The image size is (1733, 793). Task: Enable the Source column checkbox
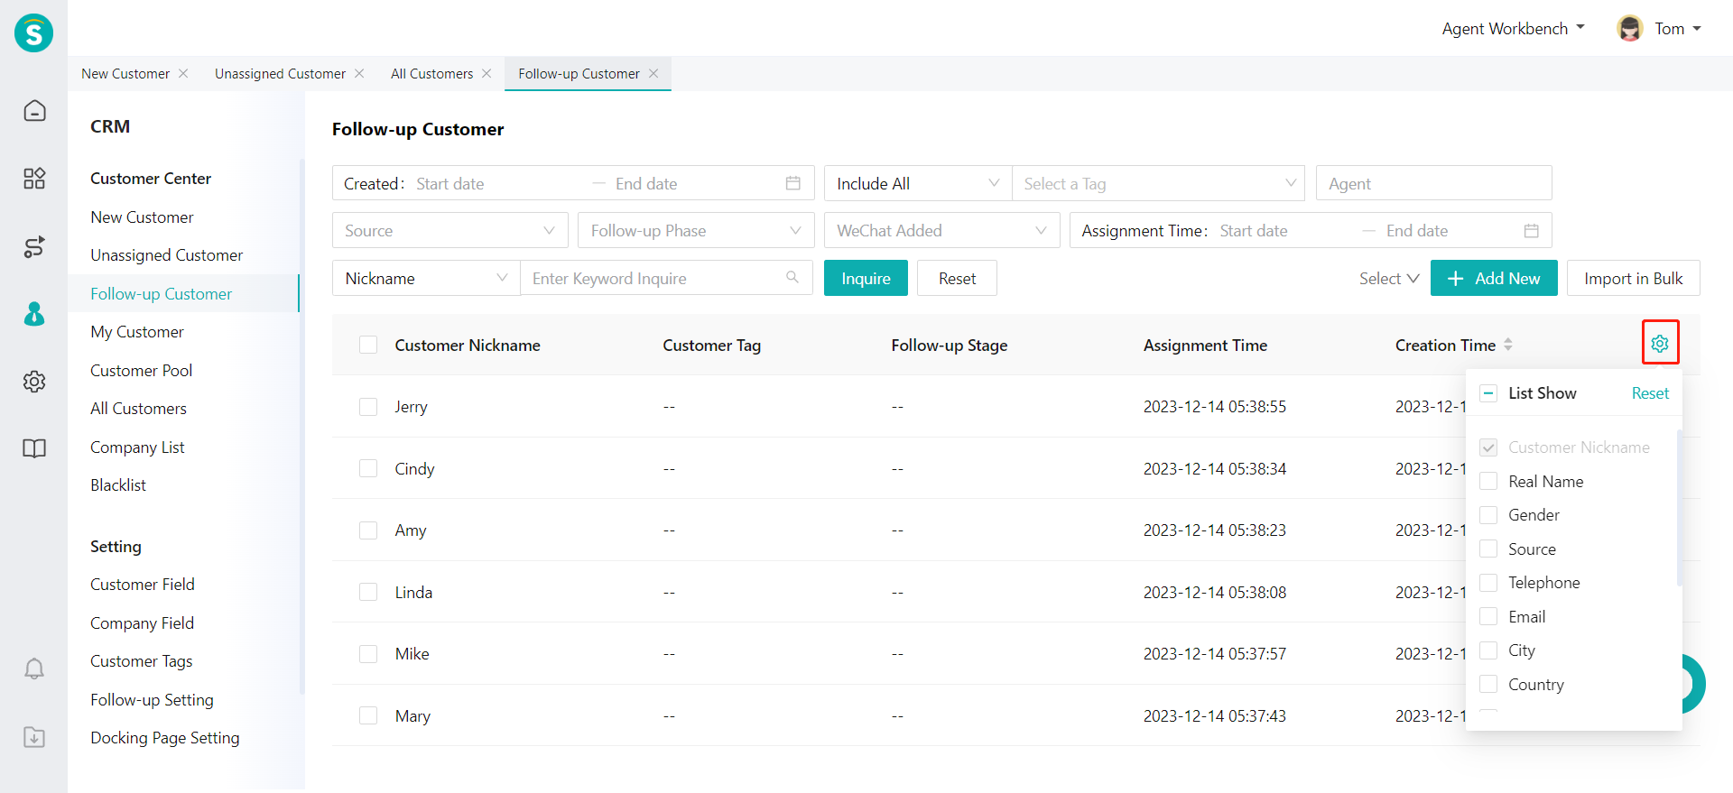tap(1488, 549)
